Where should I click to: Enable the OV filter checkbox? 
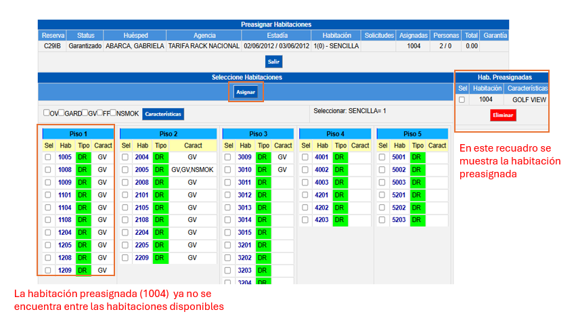pyautogui.click(x=47, y=113)
